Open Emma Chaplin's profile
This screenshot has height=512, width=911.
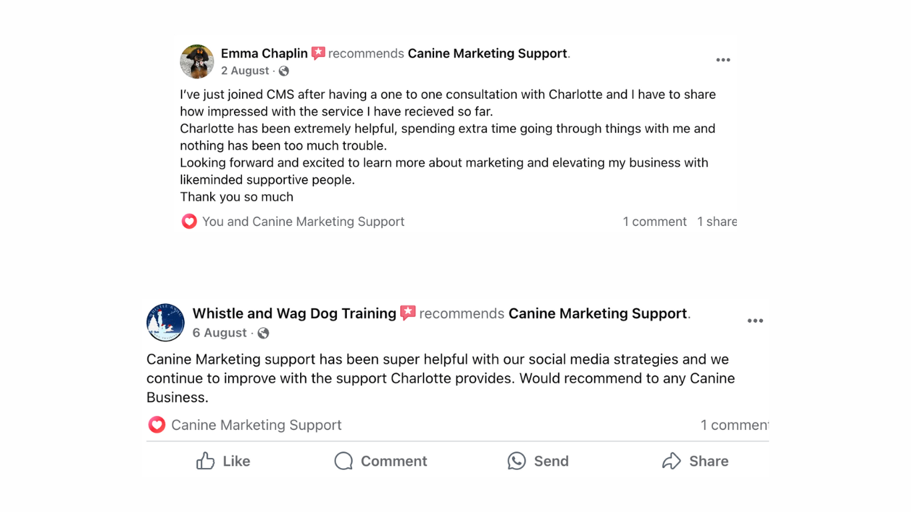coord(264,53)
